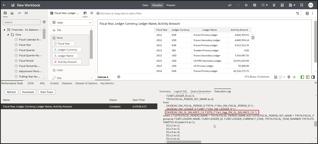Preview workbook with the play icon
This screenshot has width=318, height=144.
247,5
